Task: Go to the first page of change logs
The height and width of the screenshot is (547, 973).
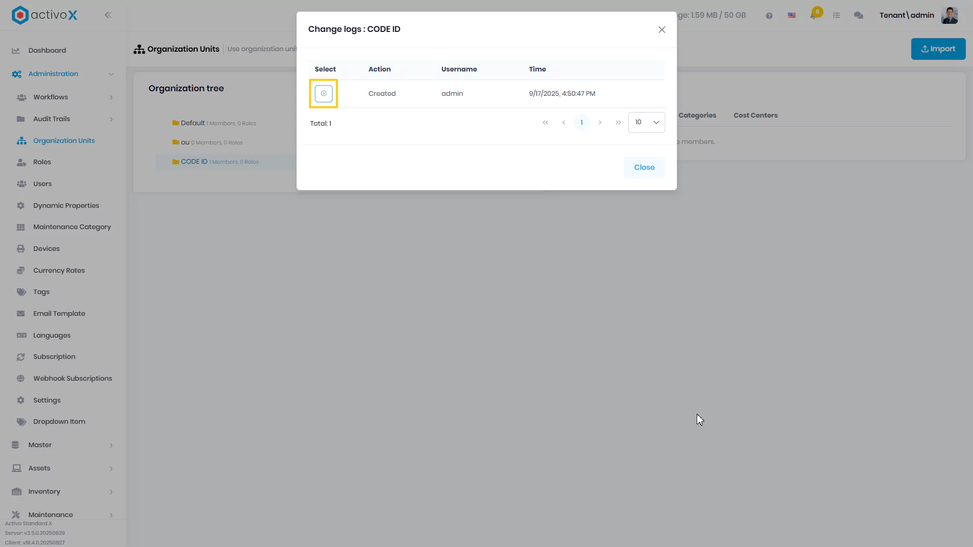Action: click(545, 122)
